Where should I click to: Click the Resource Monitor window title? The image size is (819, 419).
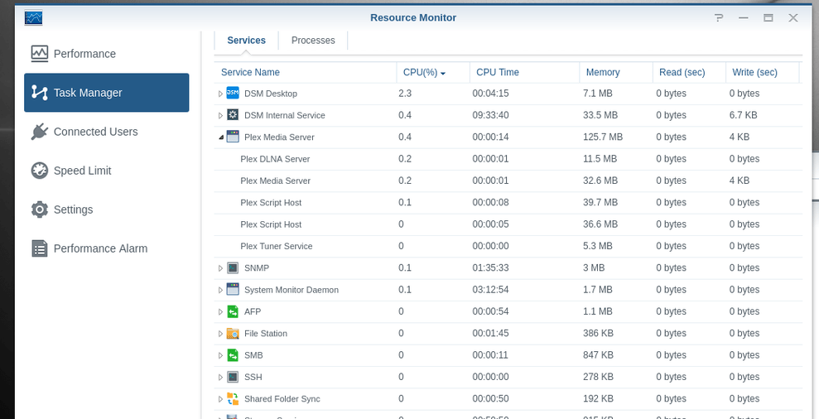[413, 17]
